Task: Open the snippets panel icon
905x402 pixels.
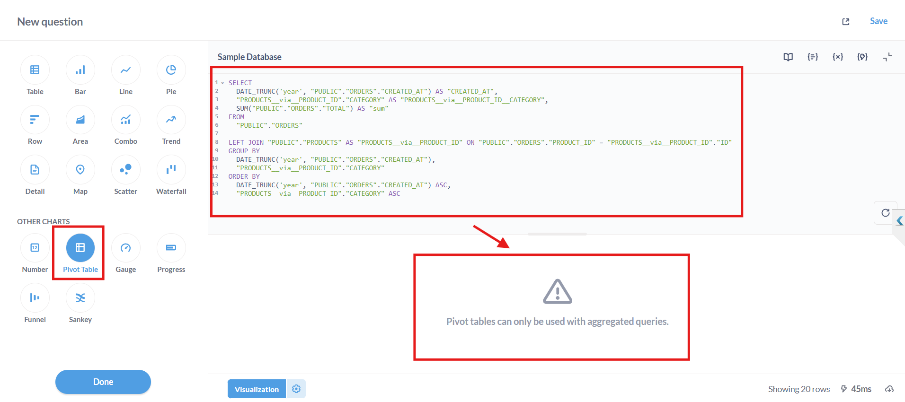Action: point(813,57)
